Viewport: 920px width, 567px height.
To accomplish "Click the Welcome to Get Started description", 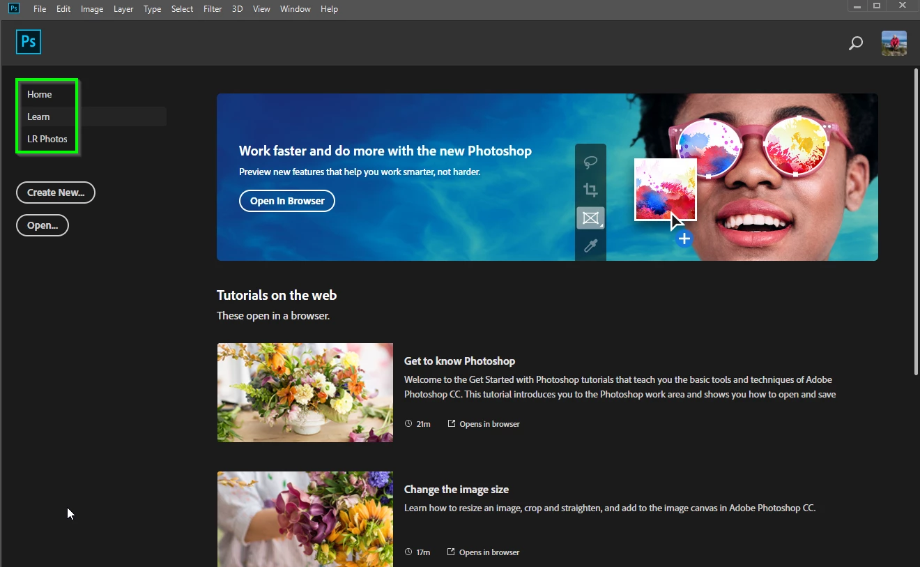I will point(620,387).
